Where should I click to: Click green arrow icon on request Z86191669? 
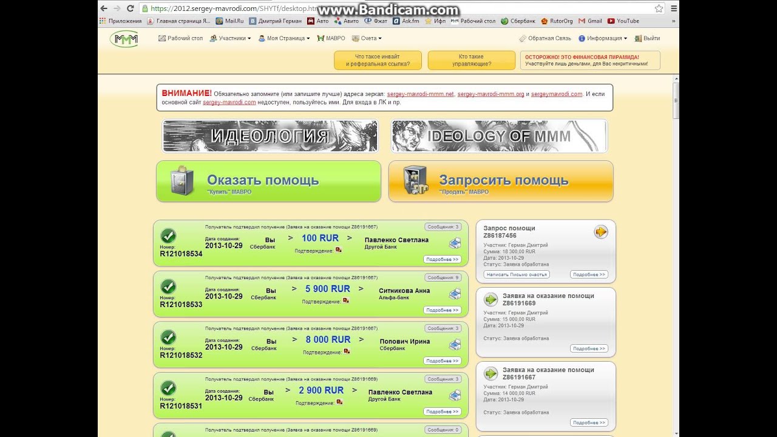pyautogui.click(x=491, y=299)
